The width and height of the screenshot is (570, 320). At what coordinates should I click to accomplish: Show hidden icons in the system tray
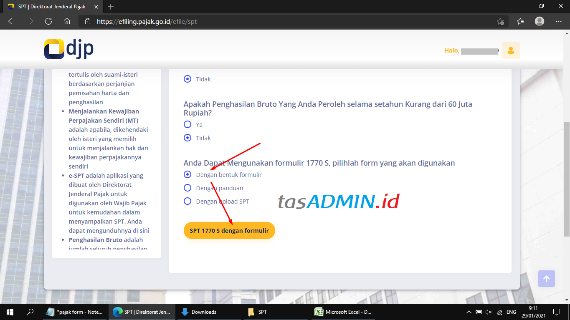click(469, 312)
